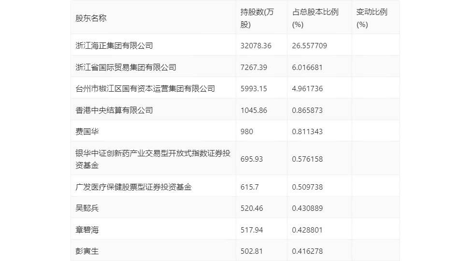The height and width of the screenshot is (261, 471).
Task: Click the percentage 0.509738
Action: pyautogui.click(x=307, y=187)
